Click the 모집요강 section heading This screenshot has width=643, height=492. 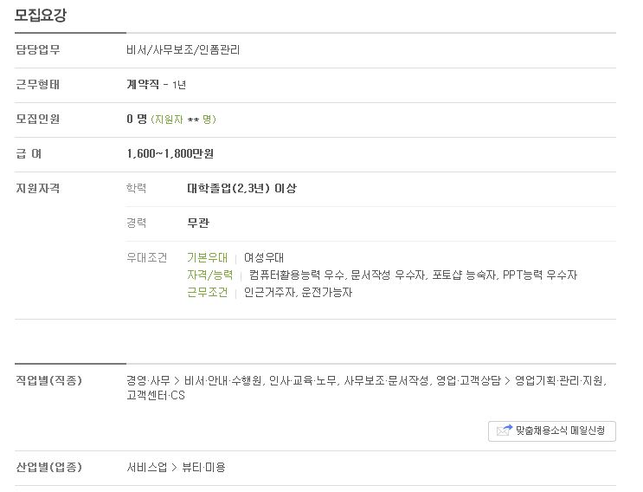click(41, 16)
